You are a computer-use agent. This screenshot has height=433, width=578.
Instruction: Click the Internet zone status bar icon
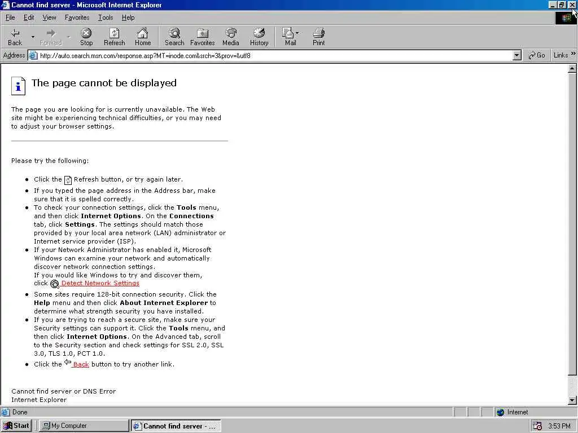point(500,412)
